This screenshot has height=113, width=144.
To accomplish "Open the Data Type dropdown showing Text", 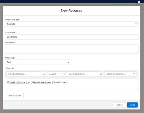I will pyautogui.click(x=38, y=62).
